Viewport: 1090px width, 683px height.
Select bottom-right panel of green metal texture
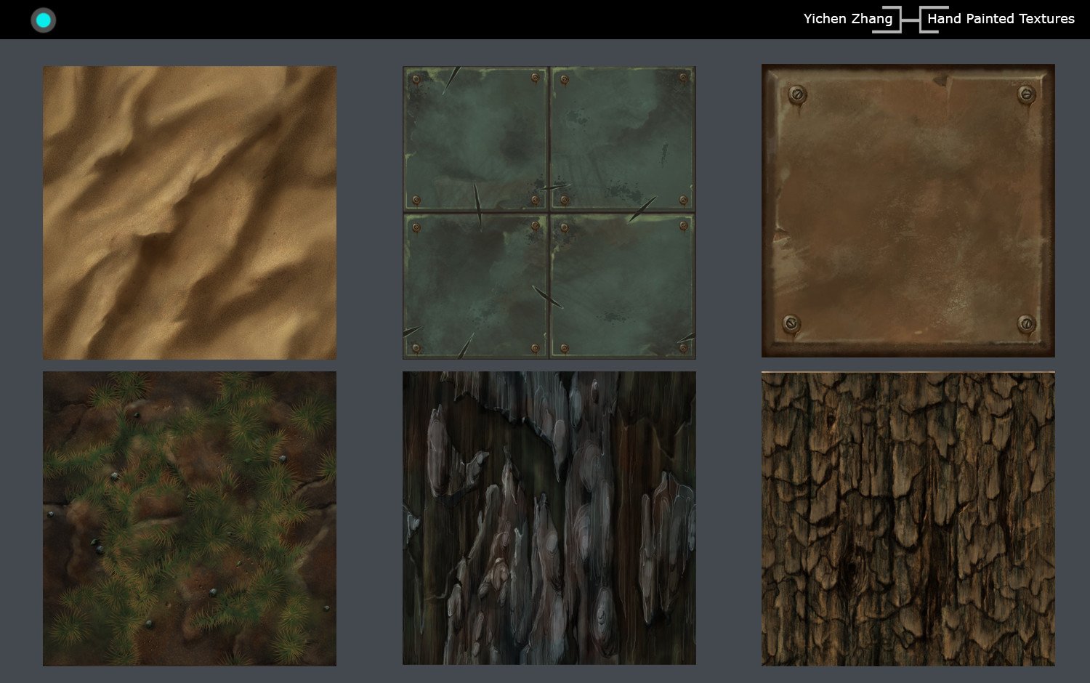[x=623, y=286]
